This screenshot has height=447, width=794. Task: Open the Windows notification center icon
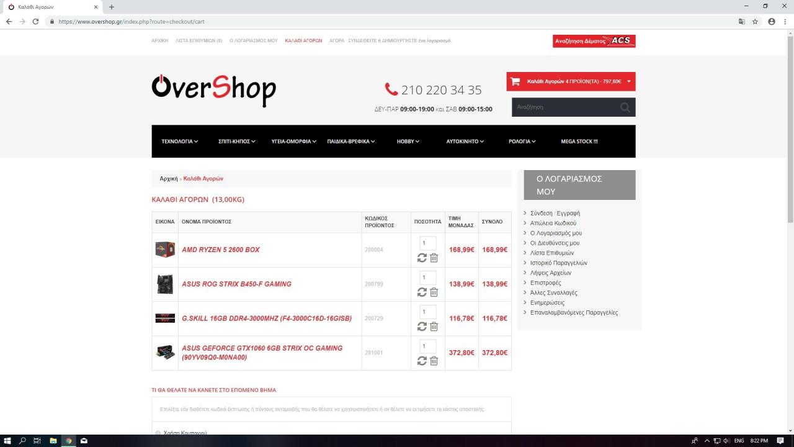click(780, 441)
